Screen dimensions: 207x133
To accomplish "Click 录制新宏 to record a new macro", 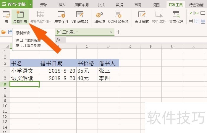I will coord(20,17).
